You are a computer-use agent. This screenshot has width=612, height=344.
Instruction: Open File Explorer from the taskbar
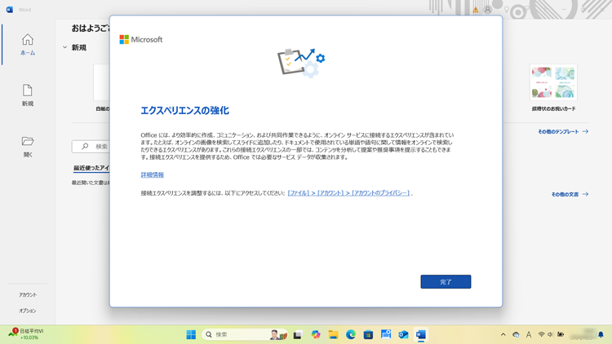coord(333,334)
